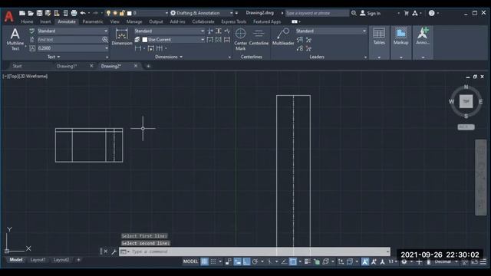Image resolution: width=491 pixels, height=276 pixels.
Task: Click the New drawing icon
Action: [22, 13]
